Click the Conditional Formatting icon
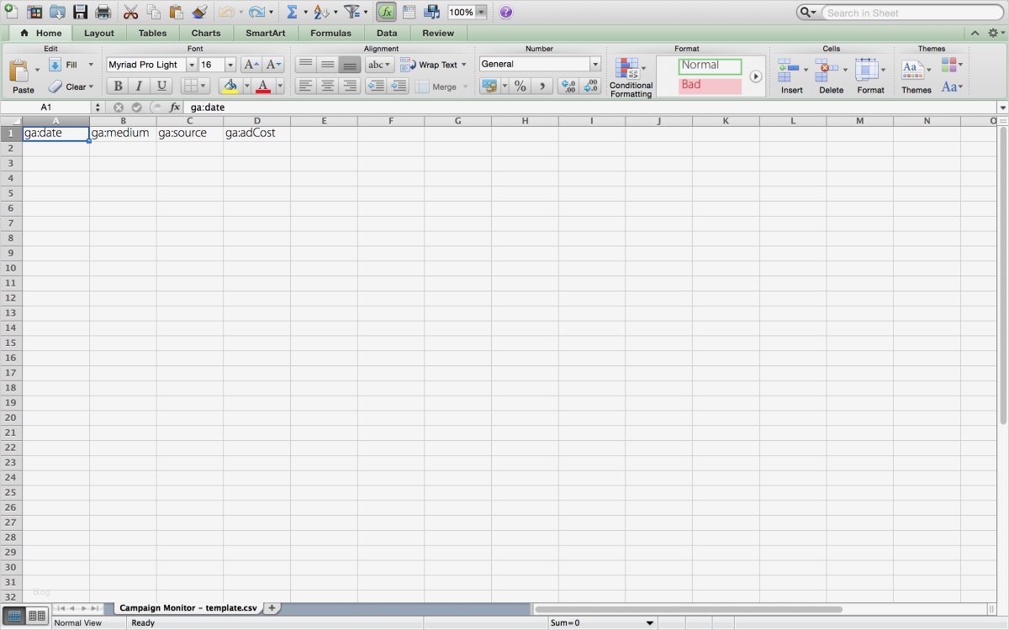Viewport: 1009px width, 630px height. [626, 69]
